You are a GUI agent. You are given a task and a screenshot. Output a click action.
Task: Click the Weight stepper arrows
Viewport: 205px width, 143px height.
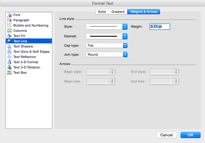tap(174, 27)
